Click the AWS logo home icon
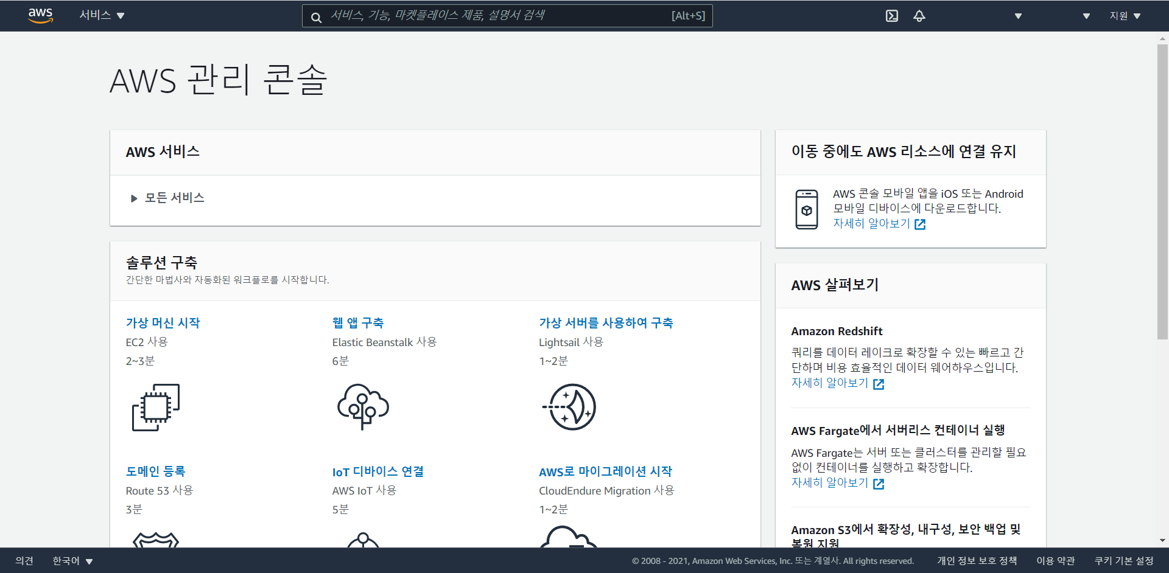This screenshot has width=1169, height=573. [40, 16]
